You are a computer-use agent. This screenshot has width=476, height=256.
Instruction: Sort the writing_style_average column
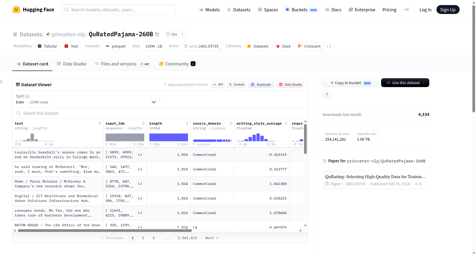(286, 123)
